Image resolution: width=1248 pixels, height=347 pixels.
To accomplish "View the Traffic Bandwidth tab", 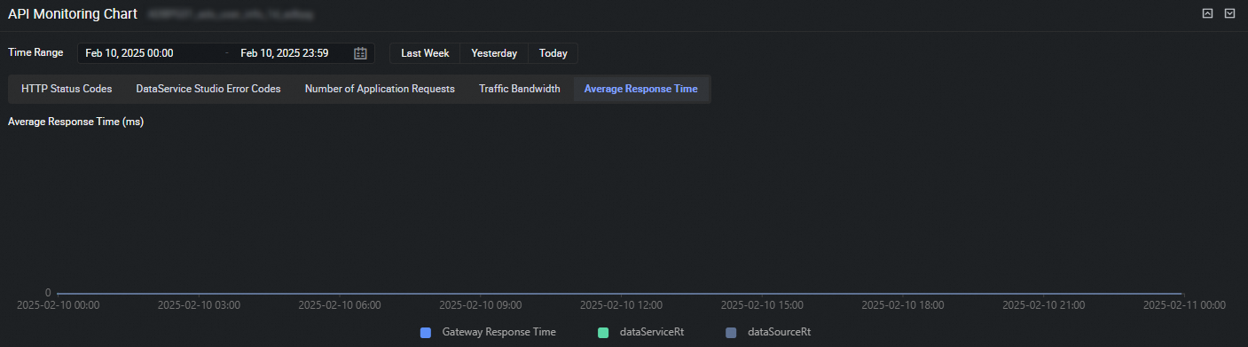I will [520, 89].
